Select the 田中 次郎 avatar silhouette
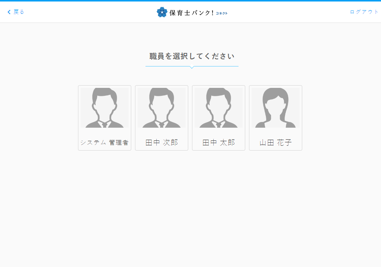Viewport: 381px width, 267px height. pos(162,108)
